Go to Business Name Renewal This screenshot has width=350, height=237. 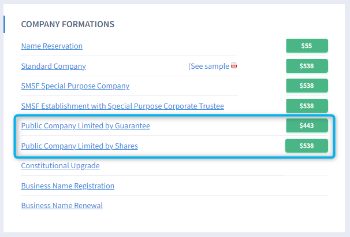(x=62, y=205)
